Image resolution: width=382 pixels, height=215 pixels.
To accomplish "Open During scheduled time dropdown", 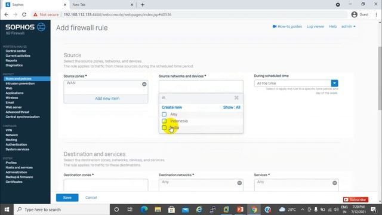I will [x=334, y=83].
